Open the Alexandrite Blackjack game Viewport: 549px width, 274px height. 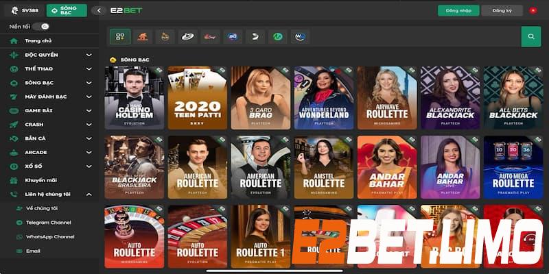tap(450, 98)
